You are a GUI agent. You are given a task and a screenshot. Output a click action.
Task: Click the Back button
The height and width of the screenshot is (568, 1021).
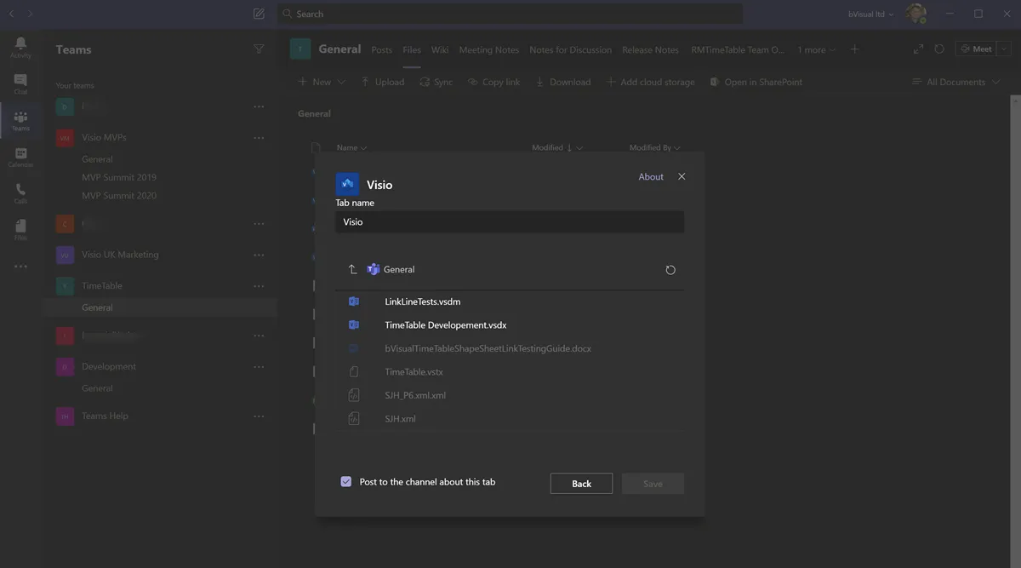(581, 484)
